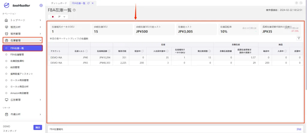The height and width of the screenshot is (133, 307).
Task: Expand the 販売分析 sidebar menu
Action: pyautogui.click(x=23, y=27)
